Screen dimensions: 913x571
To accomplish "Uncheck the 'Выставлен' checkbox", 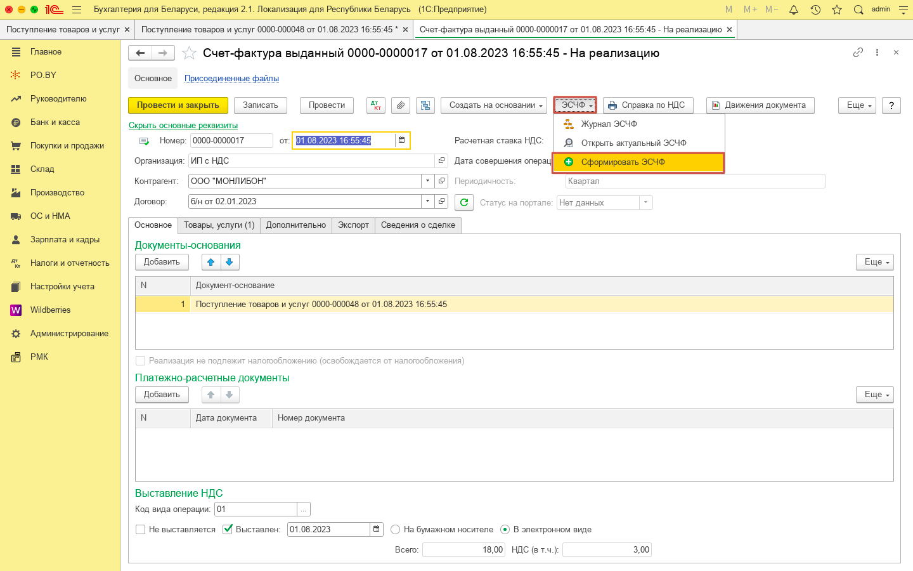I will 228,530.
